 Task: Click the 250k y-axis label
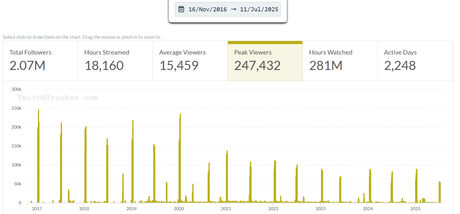[x=16, y=108]
